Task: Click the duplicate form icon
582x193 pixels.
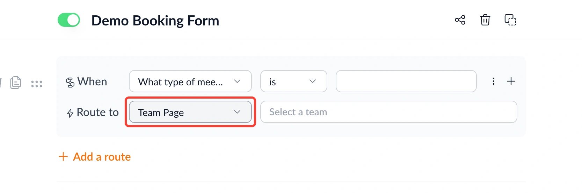Action: coord(510,20)
